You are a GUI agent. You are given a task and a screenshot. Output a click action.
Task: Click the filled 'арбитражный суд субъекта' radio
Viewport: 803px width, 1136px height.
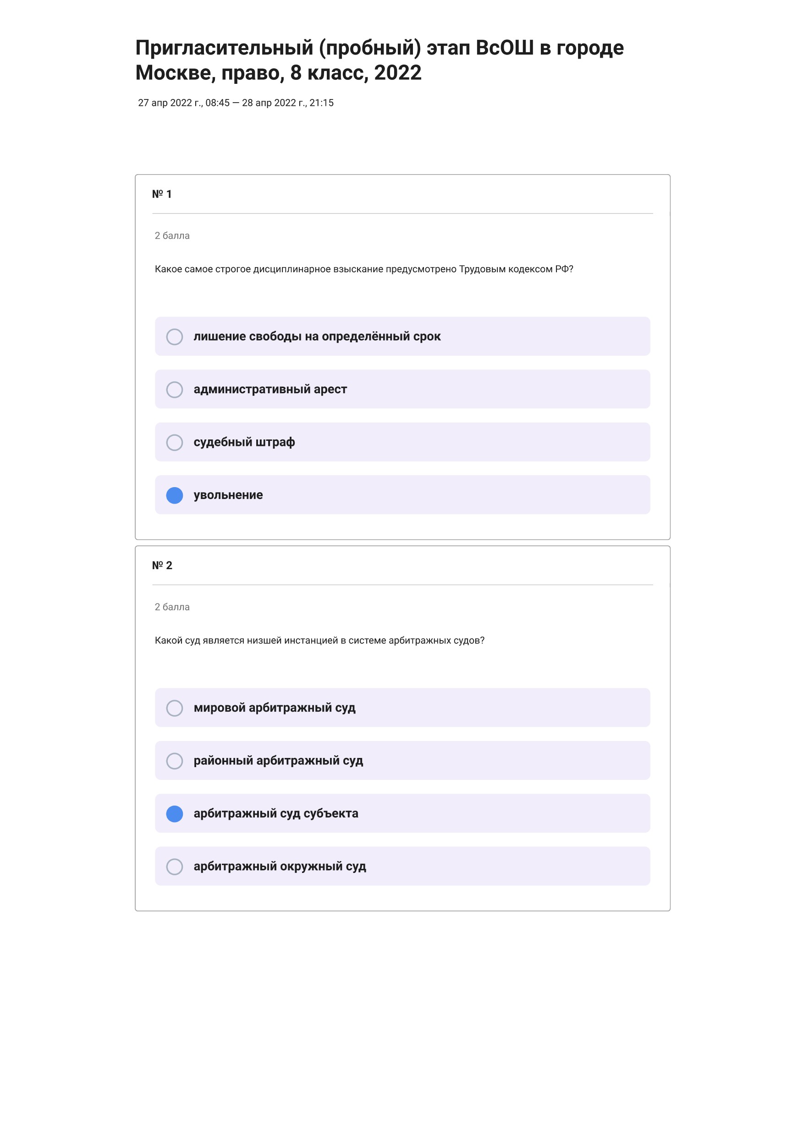pos(174,814)
